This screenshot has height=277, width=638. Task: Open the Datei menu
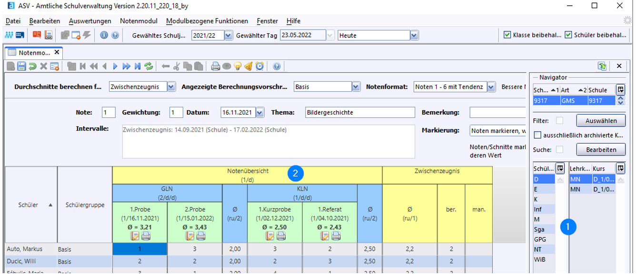13,21
